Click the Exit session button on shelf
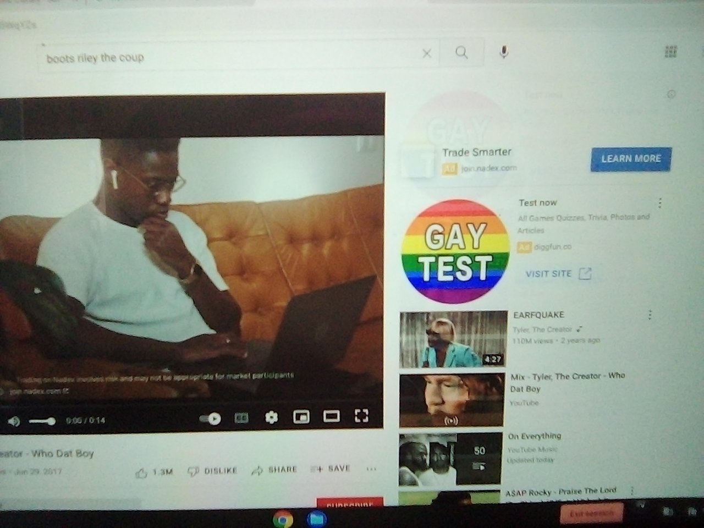 592,514
